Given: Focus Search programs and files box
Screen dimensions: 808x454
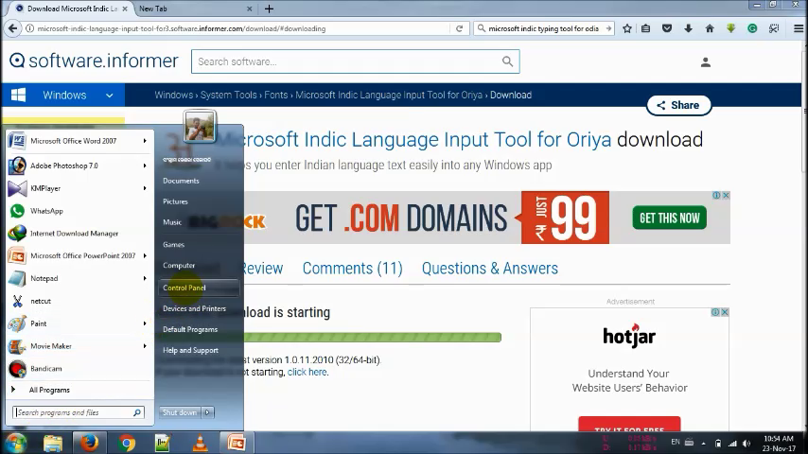Looking at the screenshot, I should click(79, 412).
